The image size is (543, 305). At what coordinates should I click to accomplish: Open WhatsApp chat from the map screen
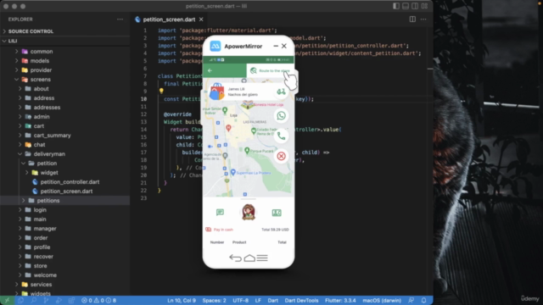(281, 116)
